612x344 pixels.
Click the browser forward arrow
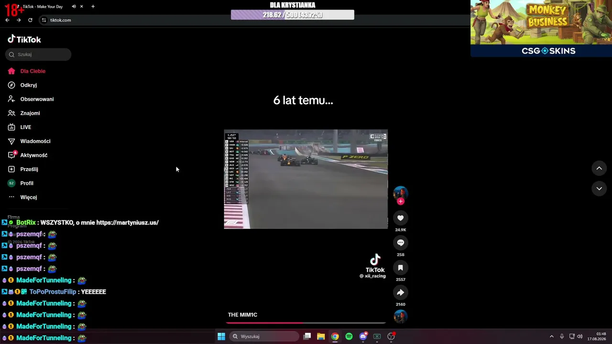click(x=19, y=20)
